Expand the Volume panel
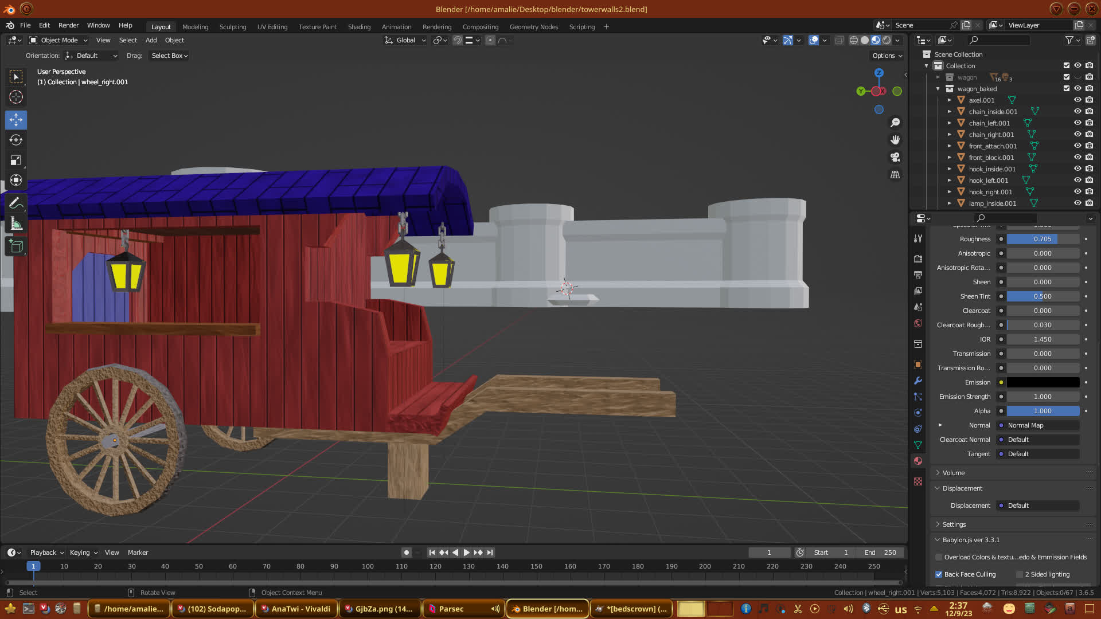The width and height of the screenshot is (1101, 619). (x=954, y=473)
